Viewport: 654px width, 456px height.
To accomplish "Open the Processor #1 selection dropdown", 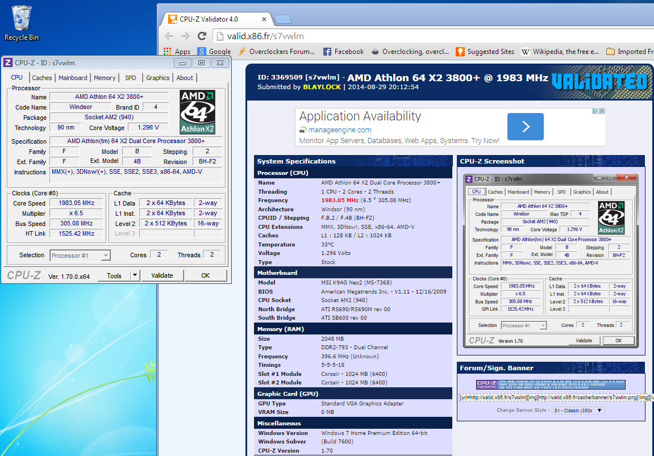I will pyautogui.click(x=80, y=256).
